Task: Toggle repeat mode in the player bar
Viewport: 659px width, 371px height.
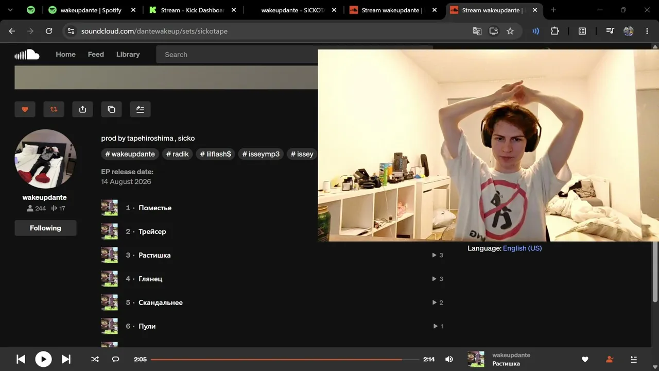Action: pos(115,359)
